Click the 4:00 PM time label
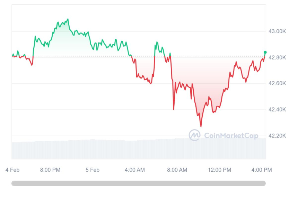 (262, 170)
